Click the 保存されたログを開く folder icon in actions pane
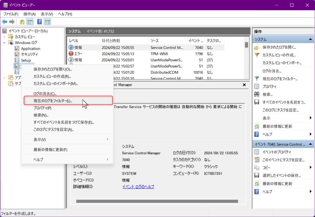Image resolution: width=315 pixels, height=217 pixels. (257, 47)
